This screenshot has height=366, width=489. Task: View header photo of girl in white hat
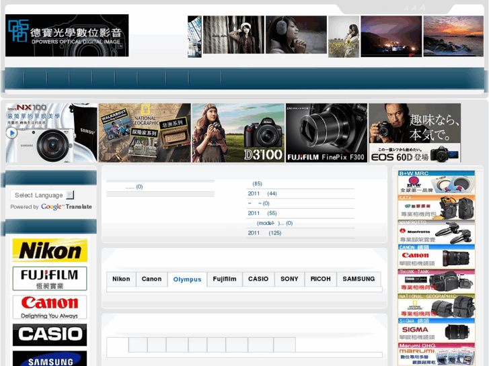(233, 35)
